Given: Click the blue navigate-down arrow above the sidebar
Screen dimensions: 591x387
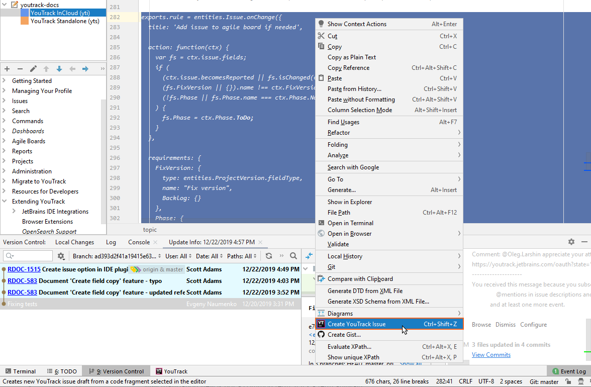Looking at the screenshot, I should 60,69.
